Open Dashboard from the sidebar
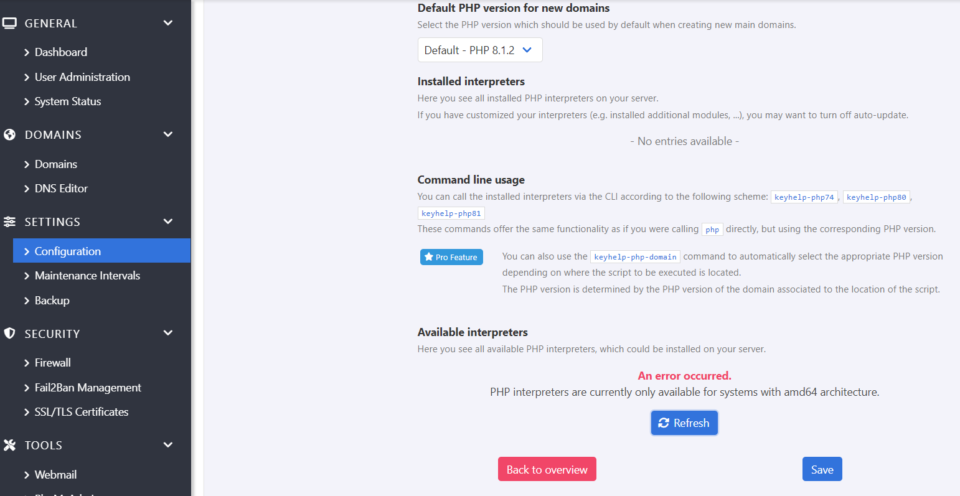Viewport: 960px width, 496px height. coord(60,52)
